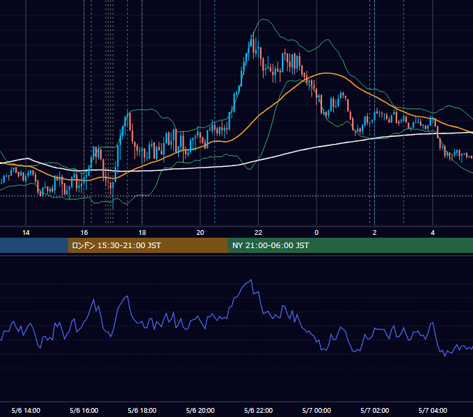Click the 16 hour label on the price chart axis
Viewport: 473px width, 417px height.
(x=84, y=233)
